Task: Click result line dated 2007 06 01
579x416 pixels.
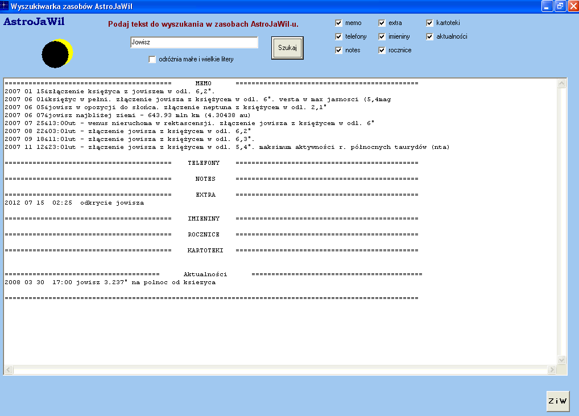Action: 198,99
